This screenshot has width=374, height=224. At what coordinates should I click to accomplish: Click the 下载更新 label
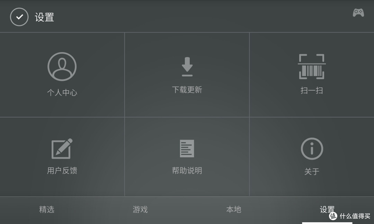click(x=187, y=90)
